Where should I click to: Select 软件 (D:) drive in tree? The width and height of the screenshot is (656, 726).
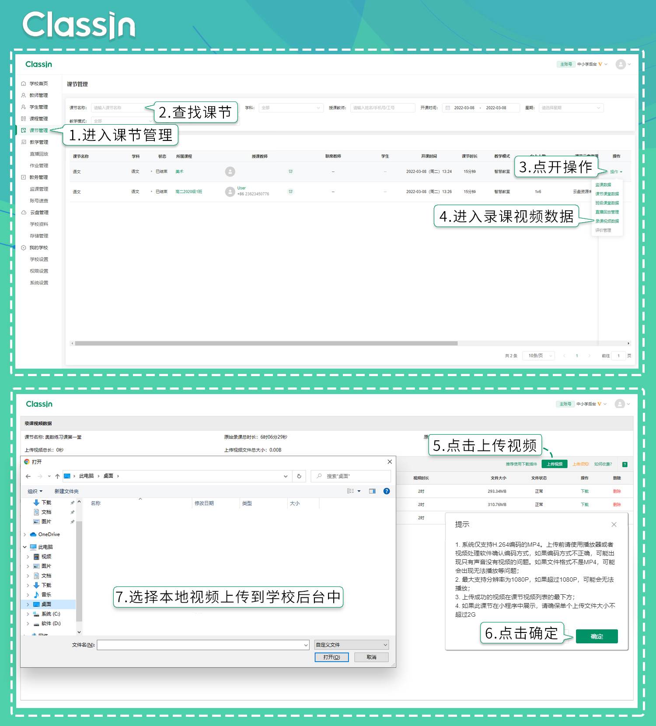point(51,624)
